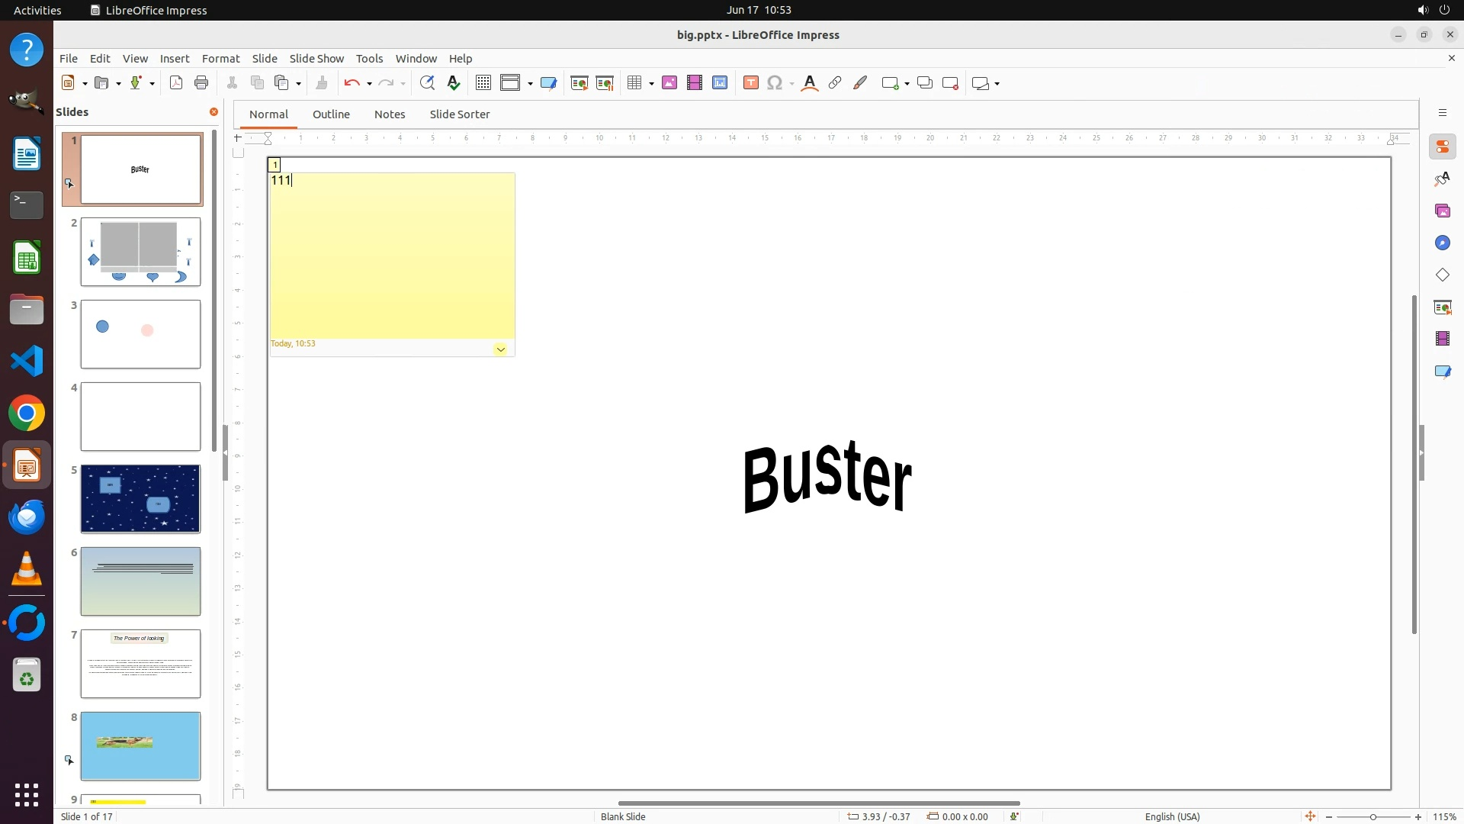Click the Export as PDF icon

(x=176, y=83)
